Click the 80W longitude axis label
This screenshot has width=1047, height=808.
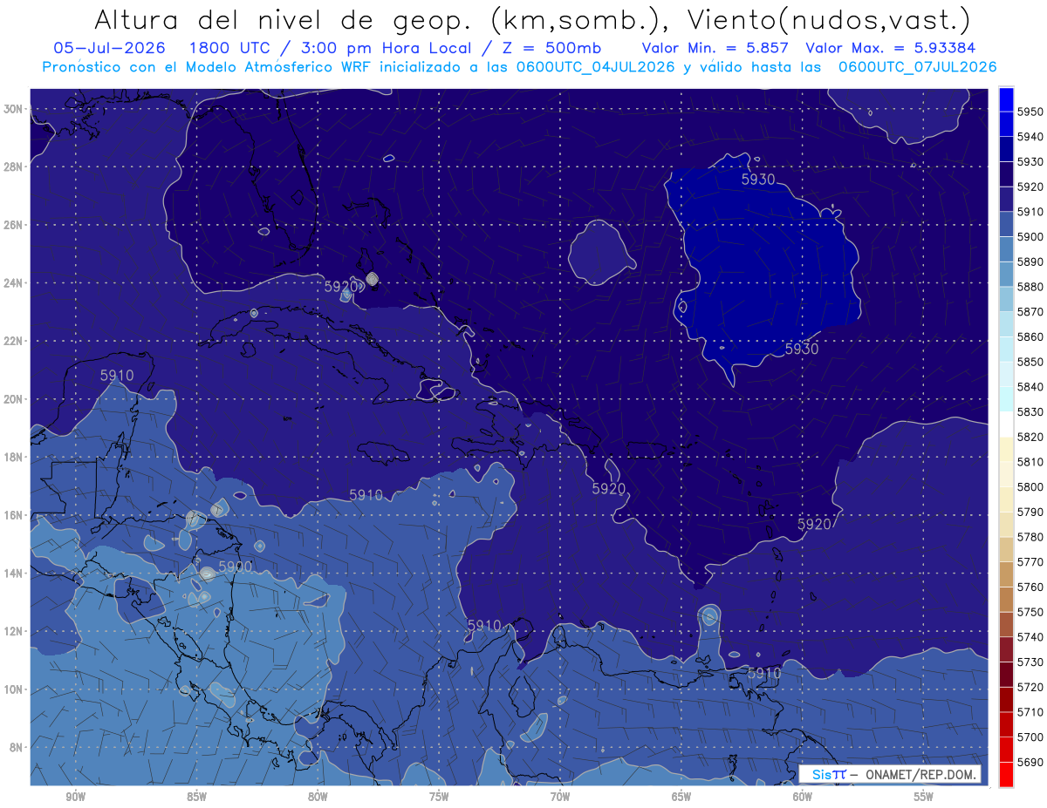click(x=318, y=797)
